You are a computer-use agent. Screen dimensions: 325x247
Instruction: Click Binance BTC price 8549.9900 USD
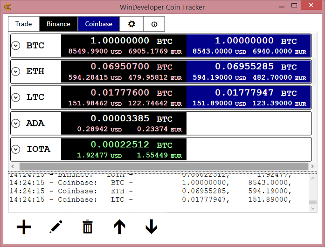click(95, 51)
